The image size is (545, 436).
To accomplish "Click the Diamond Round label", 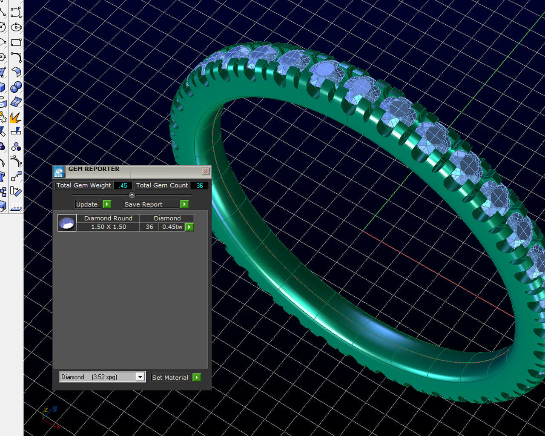I will click(108, 218).
